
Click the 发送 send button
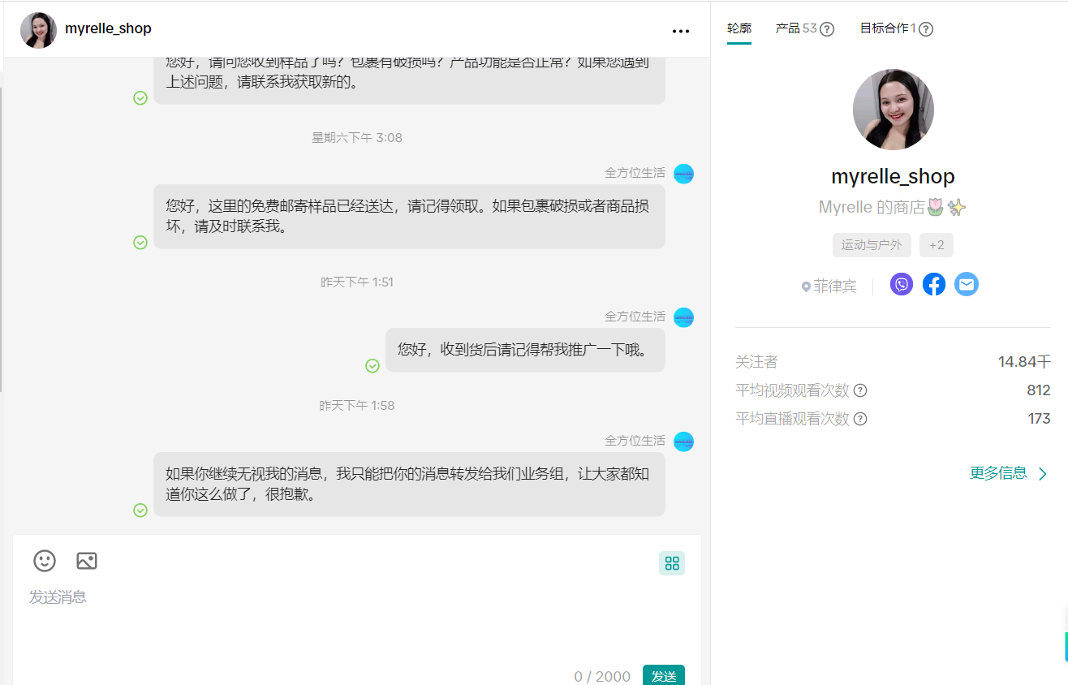[x=664, y=675]
